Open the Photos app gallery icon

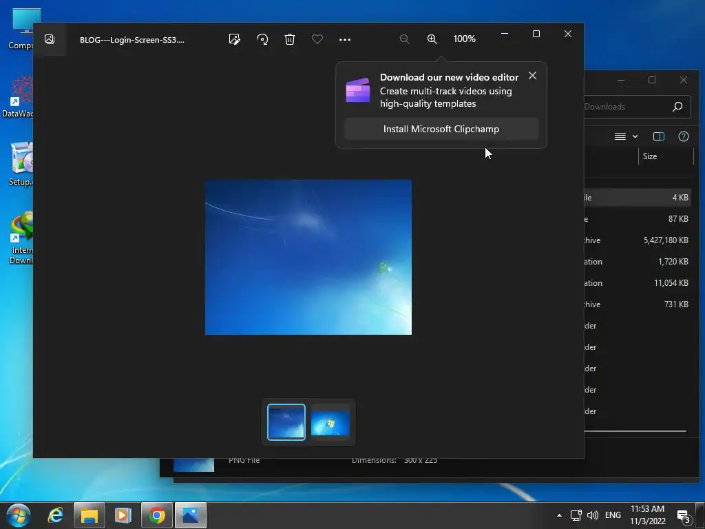(50, 39)
